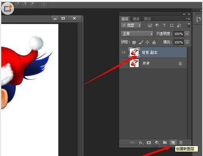Switch to the 通道 tab
Screen dimensions: 203x156
coord(136,19)
